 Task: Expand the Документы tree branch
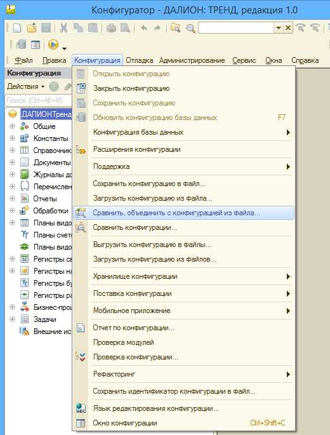coord(12,163)
